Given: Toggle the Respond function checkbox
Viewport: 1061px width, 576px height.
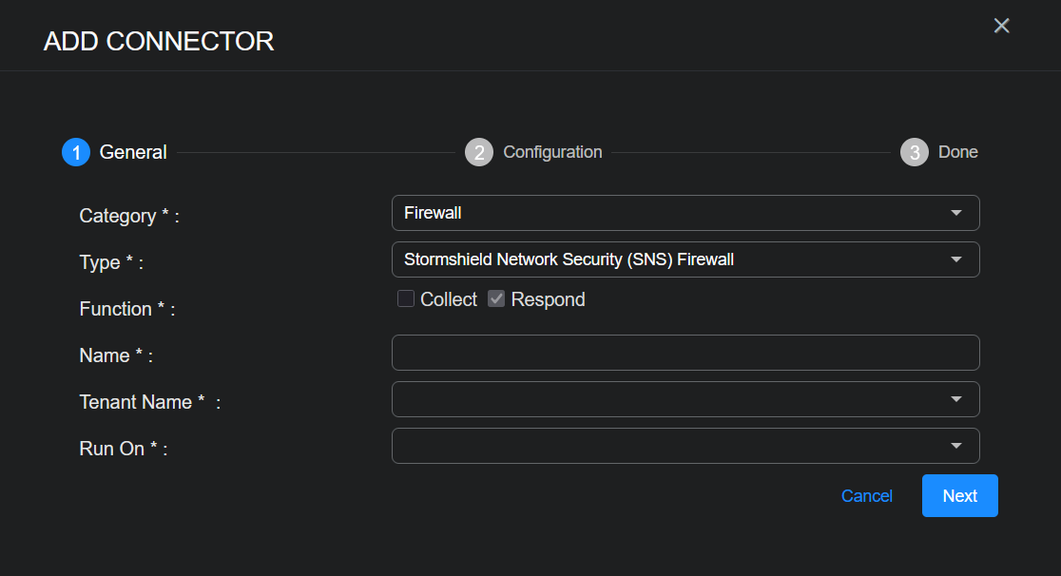Looking at the screenshot, I should (x=496, y=299).
